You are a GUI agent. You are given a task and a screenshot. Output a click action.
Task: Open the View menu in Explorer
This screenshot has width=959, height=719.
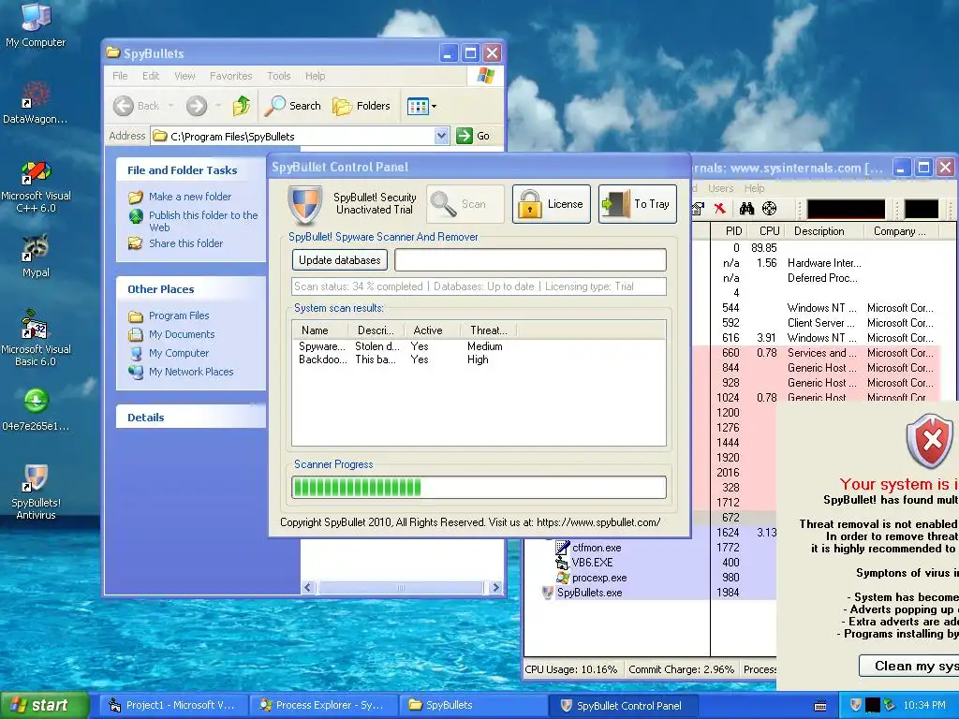tap(184, 76)
